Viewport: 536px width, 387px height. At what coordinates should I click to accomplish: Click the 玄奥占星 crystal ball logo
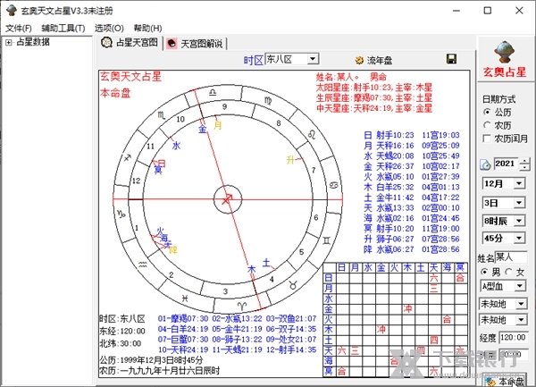point(505,52)
